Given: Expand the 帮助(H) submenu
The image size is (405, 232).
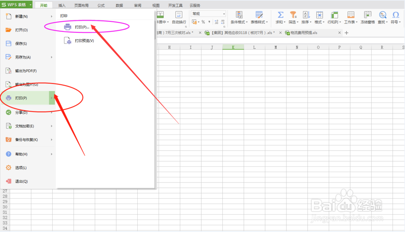Looking at the screenshot, I should (x=52, y=154).
